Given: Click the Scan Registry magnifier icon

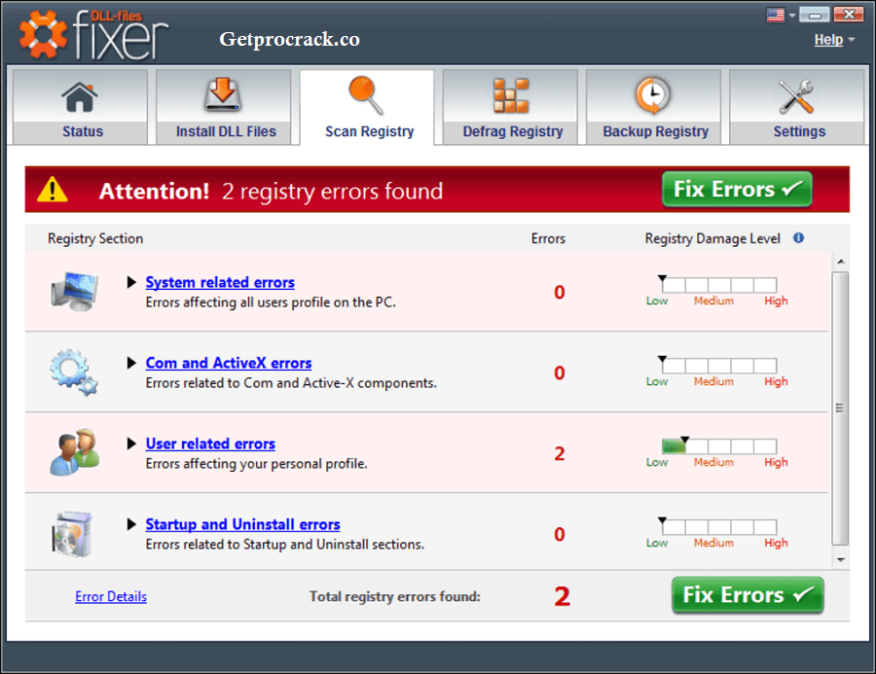Looking at the screenshot, I should pyautogui.click(x=366, y=94).
